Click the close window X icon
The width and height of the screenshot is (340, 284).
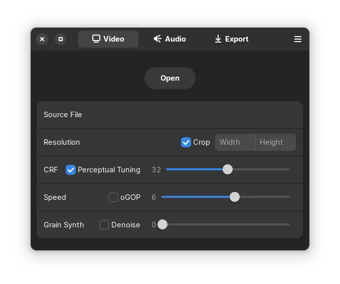click(42, 39)
